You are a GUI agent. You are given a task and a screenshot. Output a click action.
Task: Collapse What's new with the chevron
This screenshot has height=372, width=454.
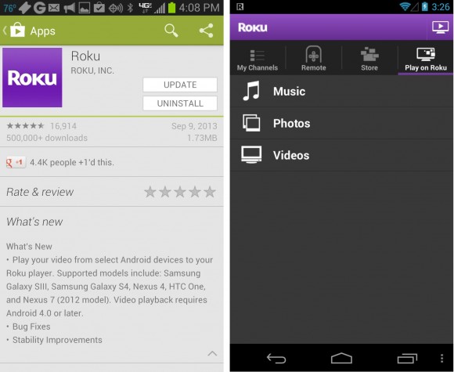[x=212, y=353]
